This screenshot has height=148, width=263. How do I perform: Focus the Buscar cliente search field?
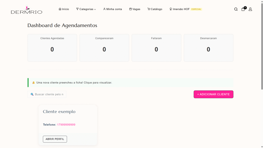point(47,94)
